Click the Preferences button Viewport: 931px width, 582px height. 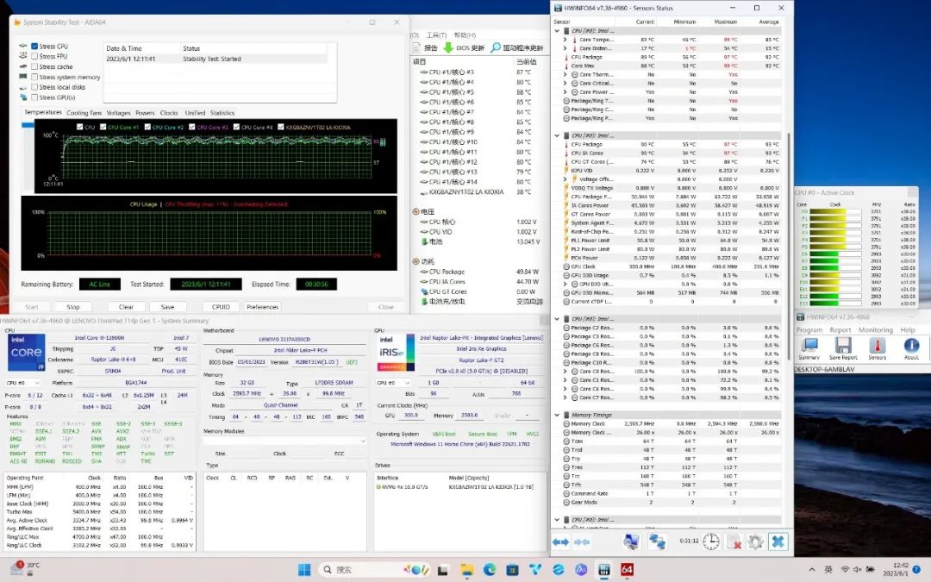(x=262, y=307)
